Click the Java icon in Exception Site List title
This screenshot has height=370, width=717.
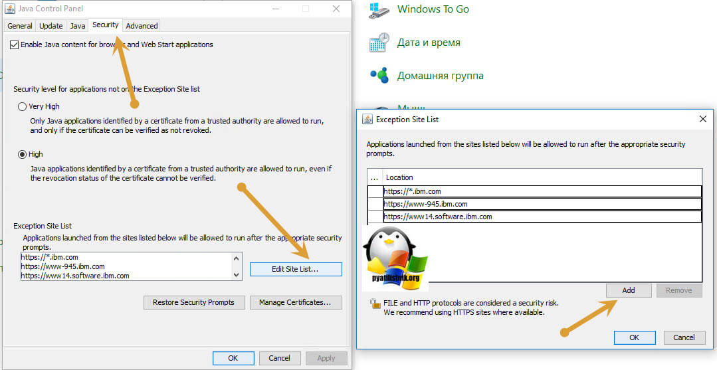(367, 120)
